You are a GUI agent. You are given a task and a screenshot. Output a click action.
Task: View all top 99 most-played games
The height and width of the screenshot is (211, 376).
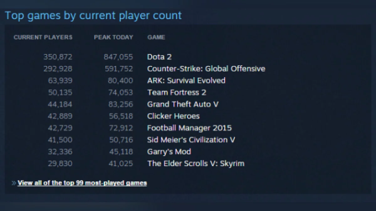coord(82,183)
